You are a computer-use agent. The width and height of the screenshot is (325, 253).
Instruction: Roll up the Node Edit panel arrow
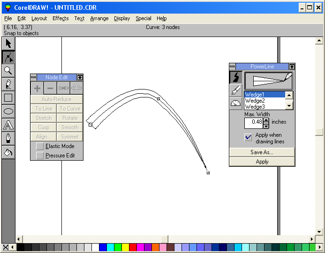click(80, 77)
